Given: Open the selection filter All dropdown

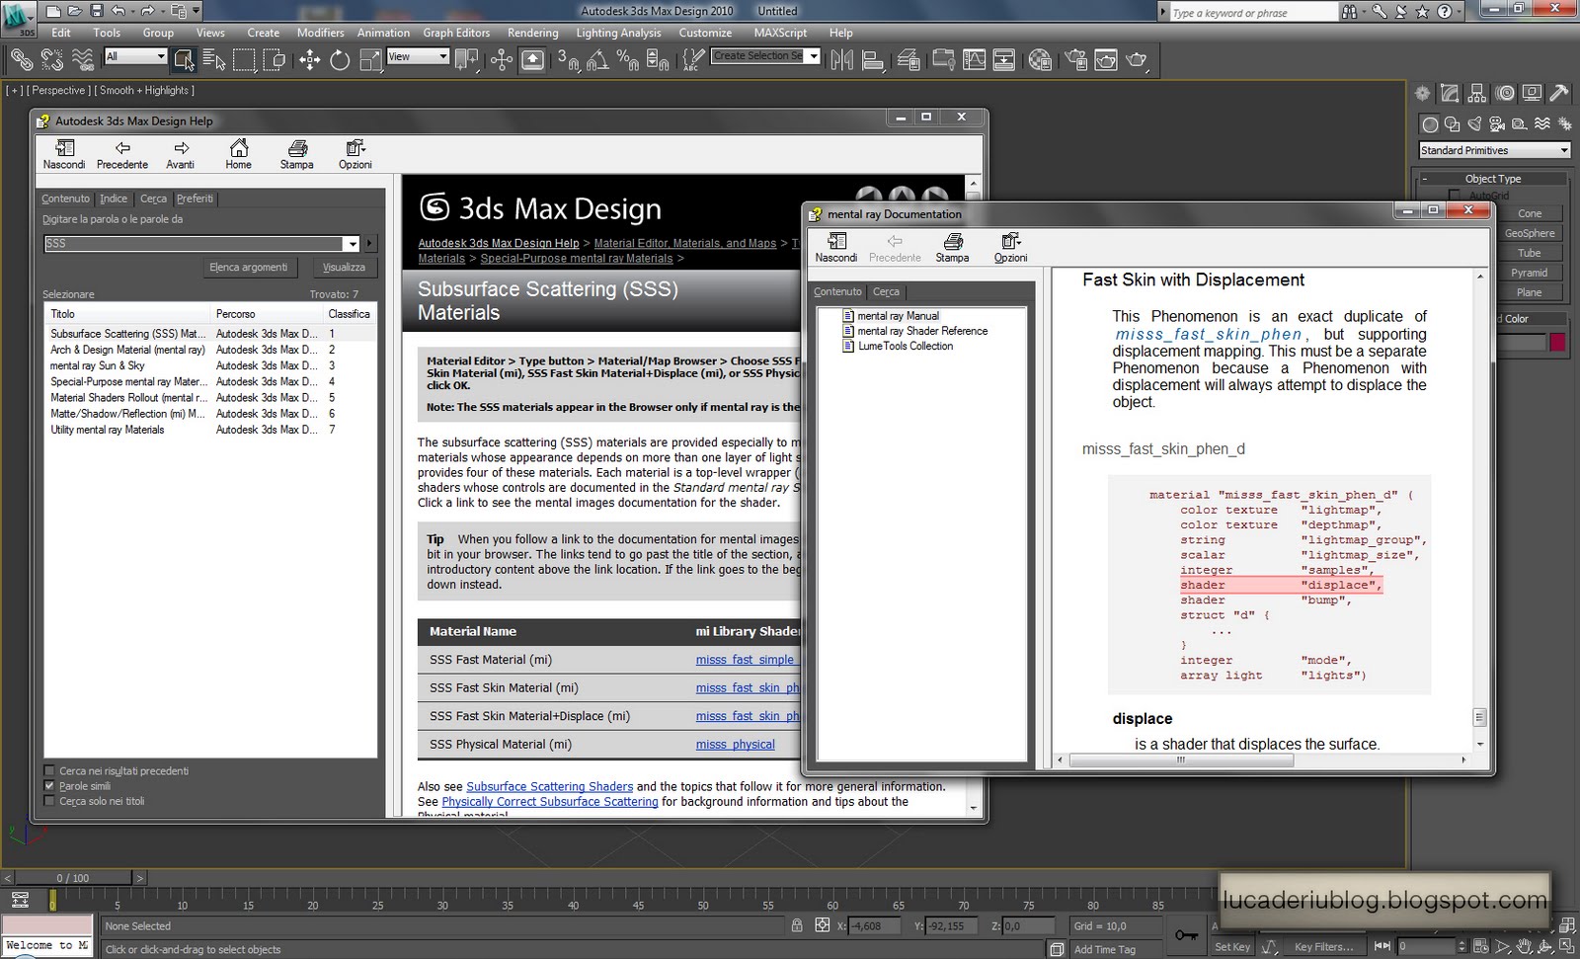Looking at the screenshot, I should (x=135, y=56).
